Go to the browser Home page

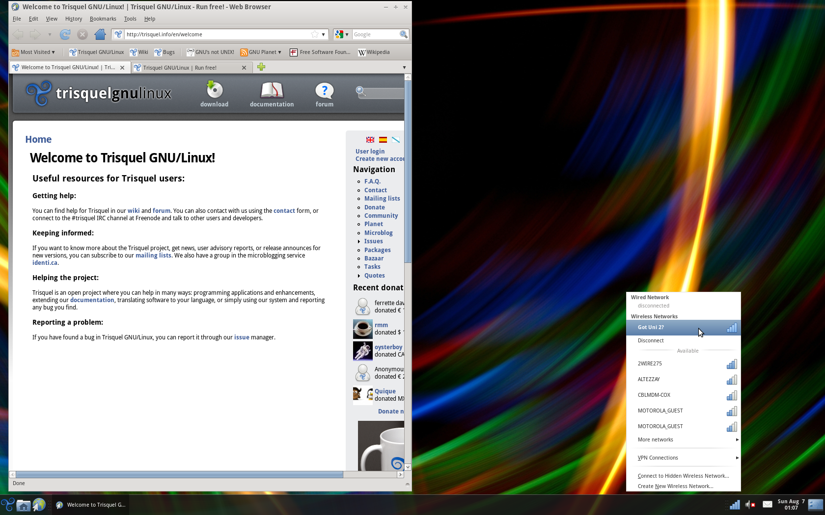(100, 34)
